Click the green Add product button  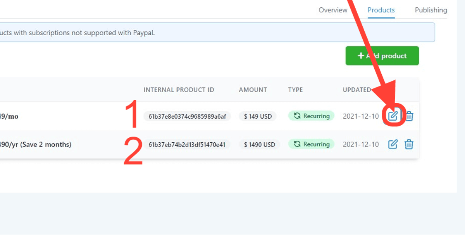point(382,56)
